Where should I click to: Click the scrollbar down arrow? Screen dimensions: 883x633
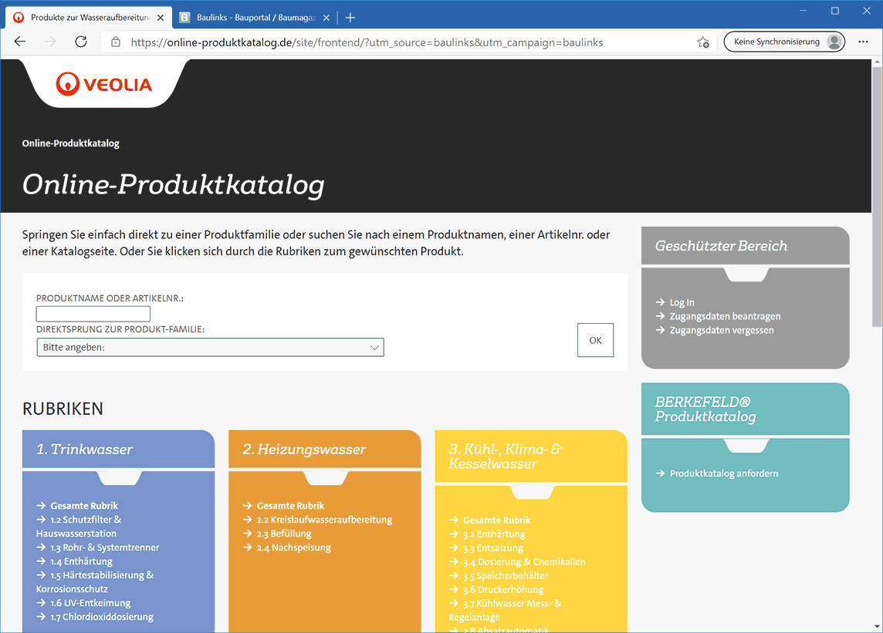[877, 626]
